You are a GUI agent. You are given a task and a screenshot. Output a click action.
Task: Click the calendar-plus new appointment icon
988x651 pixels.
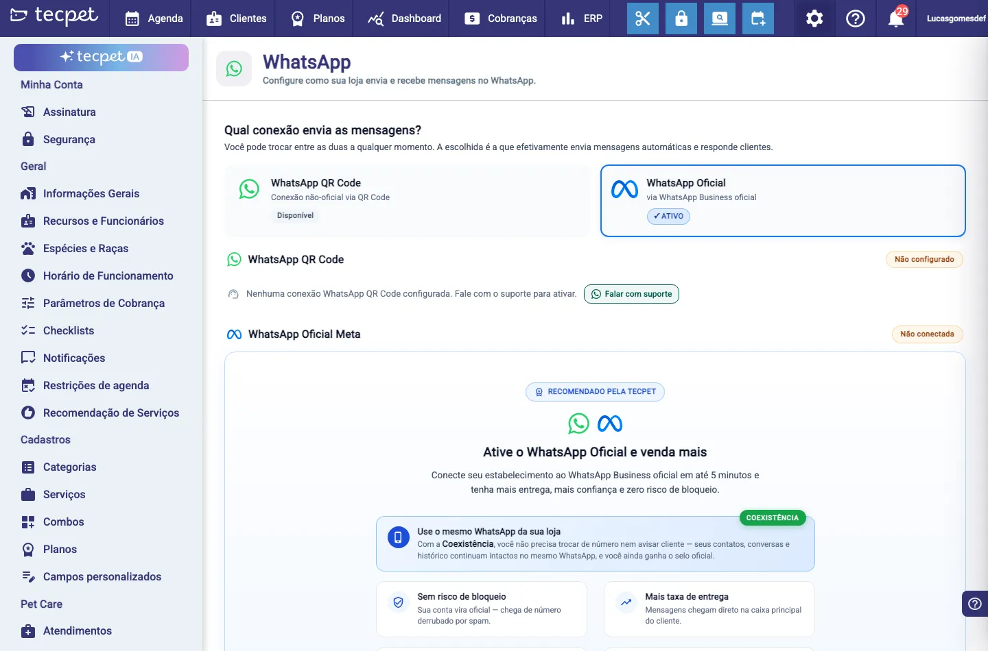click(758, 19)
